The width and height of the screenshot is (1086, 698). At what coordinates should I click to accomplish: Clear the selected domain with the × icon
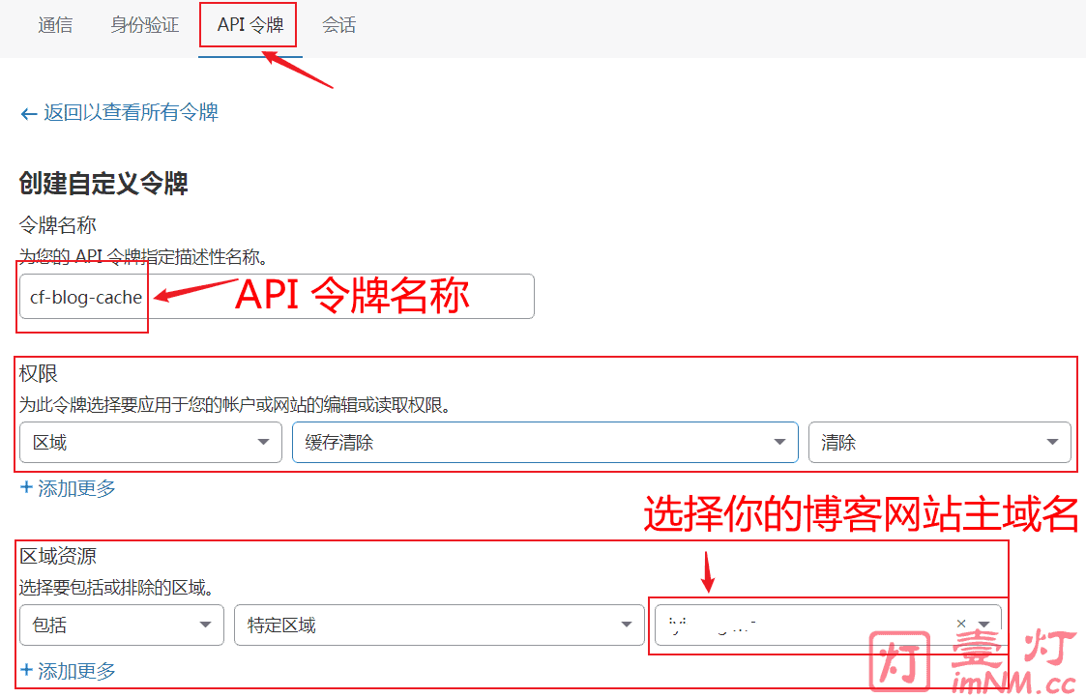point(961,625)
